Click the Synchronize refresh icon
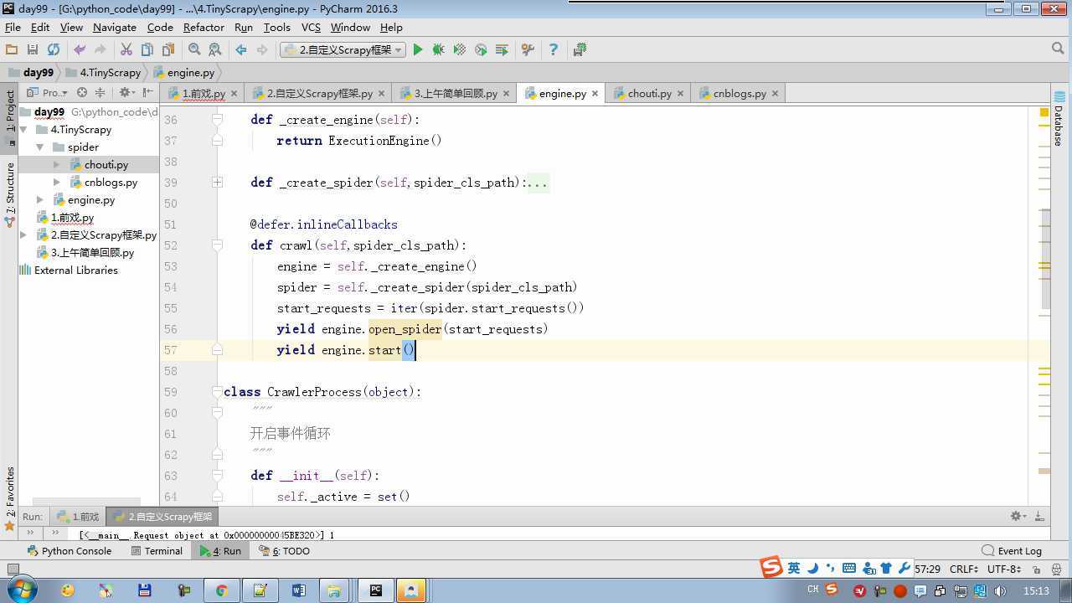The image size is (1072, 603). (54, 50)
